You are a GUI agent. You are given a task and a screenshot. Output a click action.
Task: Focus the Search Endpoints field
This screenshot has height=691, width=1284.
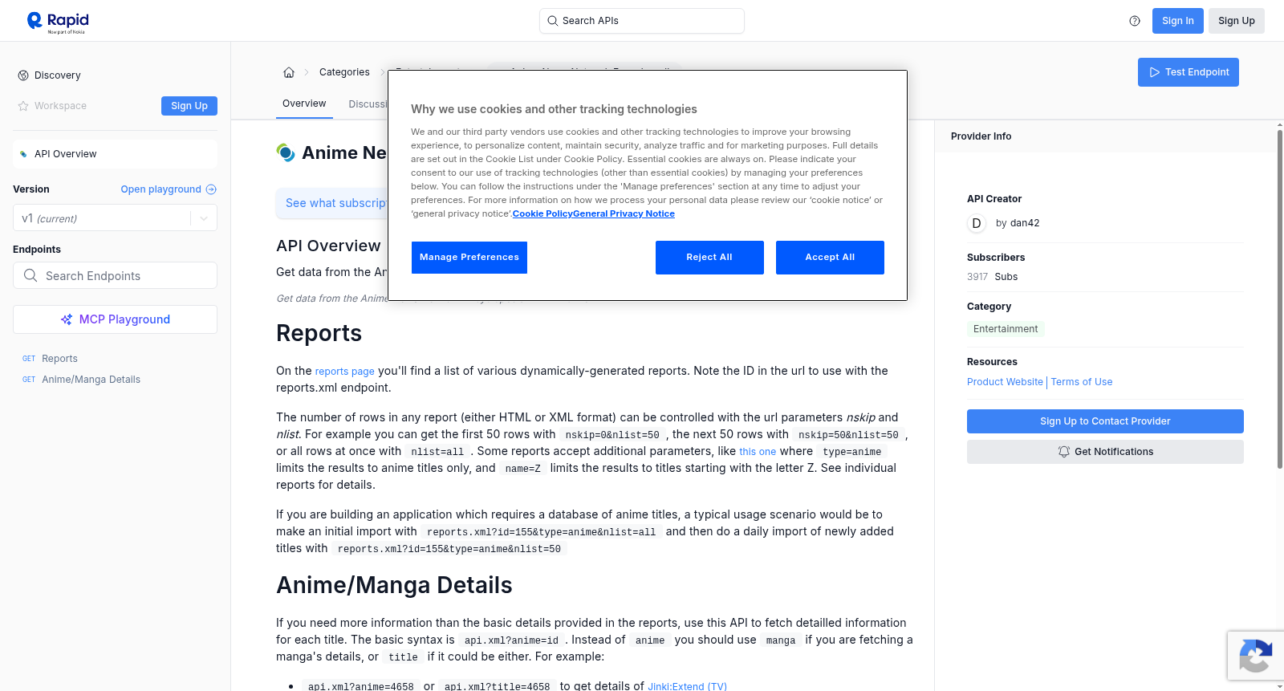(115, 275)
